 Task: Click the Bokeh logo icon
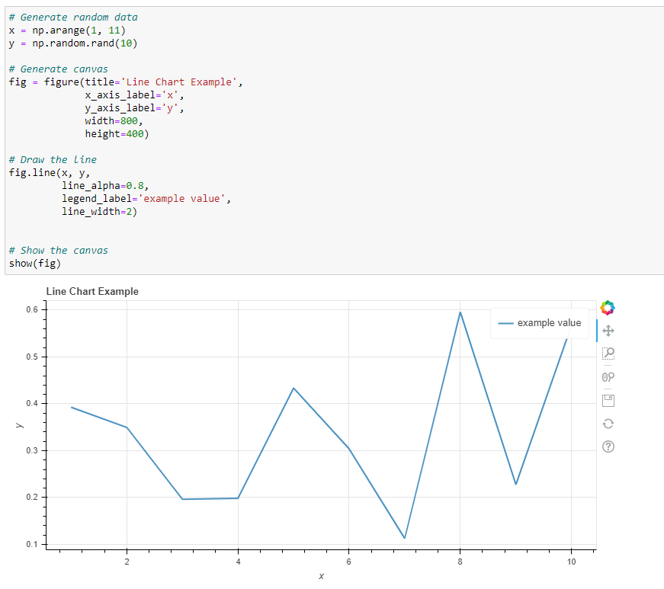tap(608, 308)
